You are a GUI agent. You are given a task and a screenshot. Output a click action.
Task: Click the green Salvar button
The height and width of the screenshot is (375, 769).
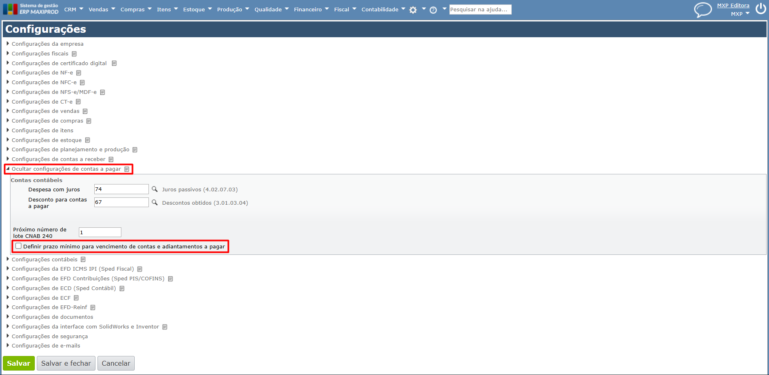(x=19, y=363)
